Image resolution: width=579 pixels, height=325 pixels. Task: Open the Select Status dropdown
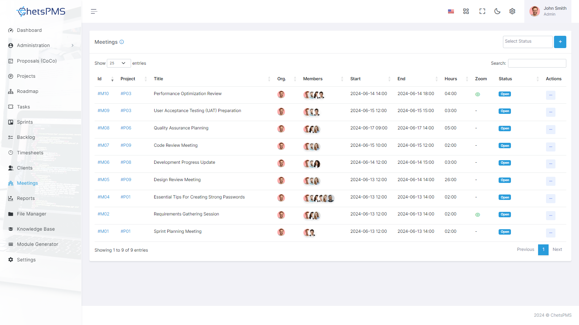click(x=528, y=42)
